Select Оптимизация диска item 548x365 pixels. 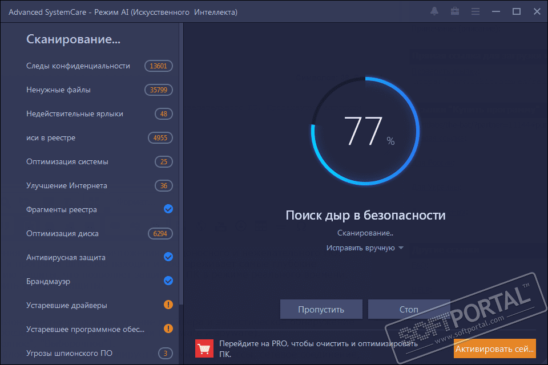click(62, 234)
